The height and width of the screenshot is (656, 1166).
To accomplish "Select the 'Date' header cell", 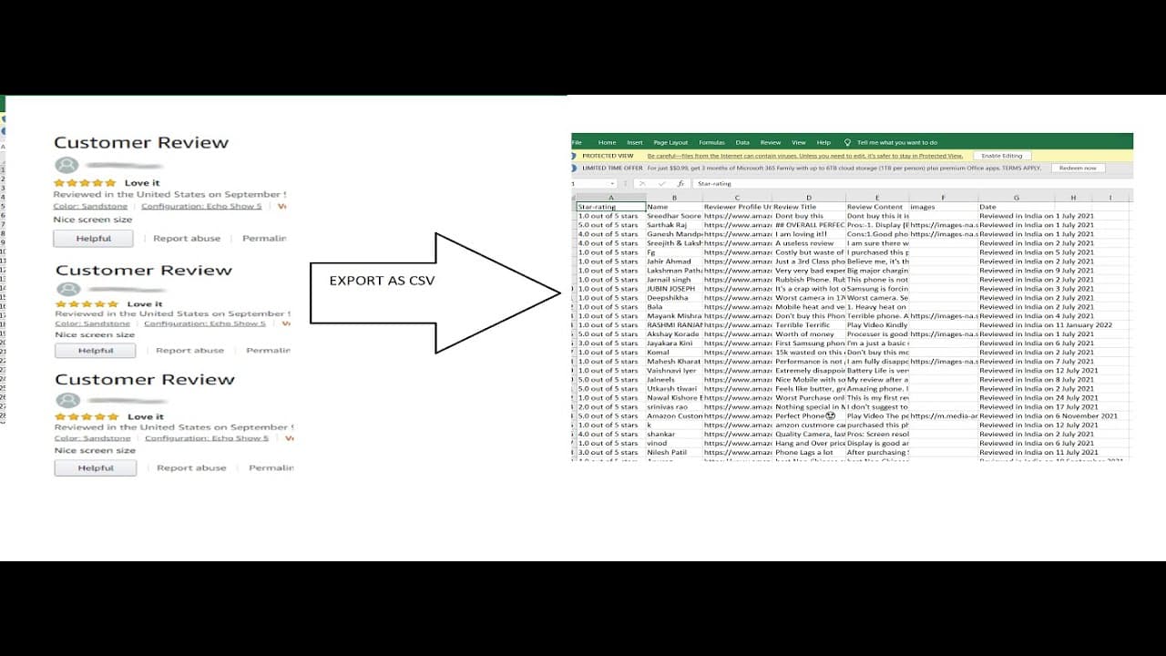I will coord(1017,207).
